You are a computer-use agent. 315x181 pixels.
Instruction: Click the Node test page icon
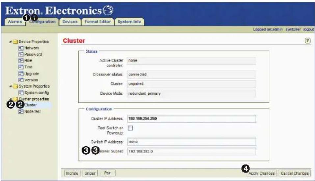coord(21,112)
